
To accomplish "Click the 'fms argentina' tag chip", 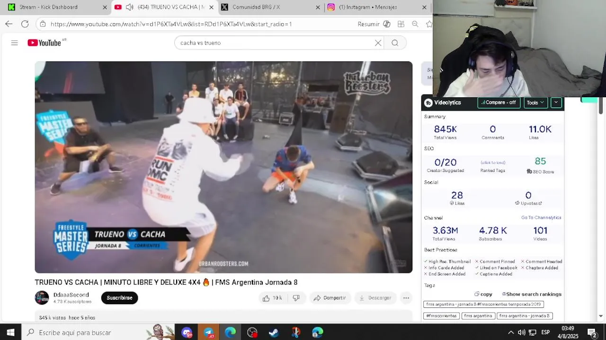I will (x=477, y=316).
